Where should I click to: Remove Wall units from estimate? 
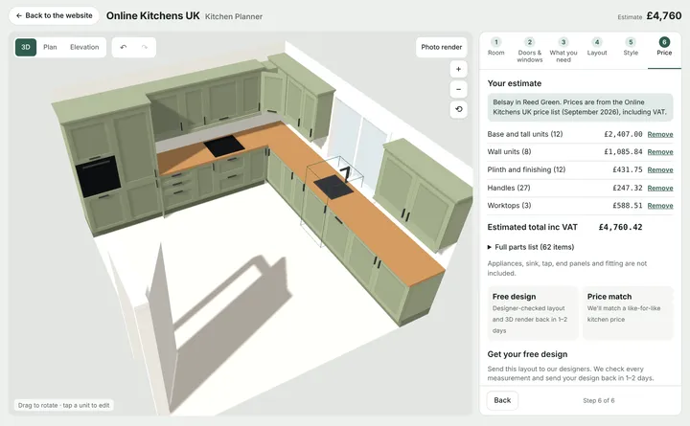(660, 152)
